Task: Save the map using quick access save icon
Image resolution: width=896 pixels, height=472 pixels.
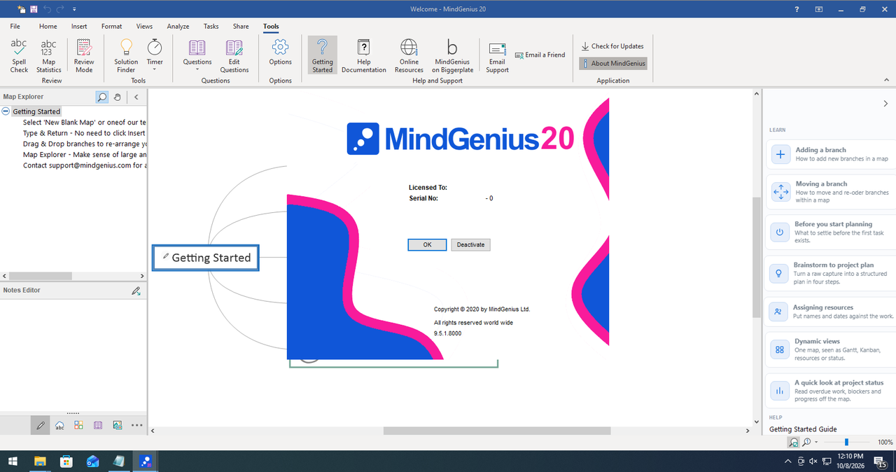Action: (x=34, y=9)
